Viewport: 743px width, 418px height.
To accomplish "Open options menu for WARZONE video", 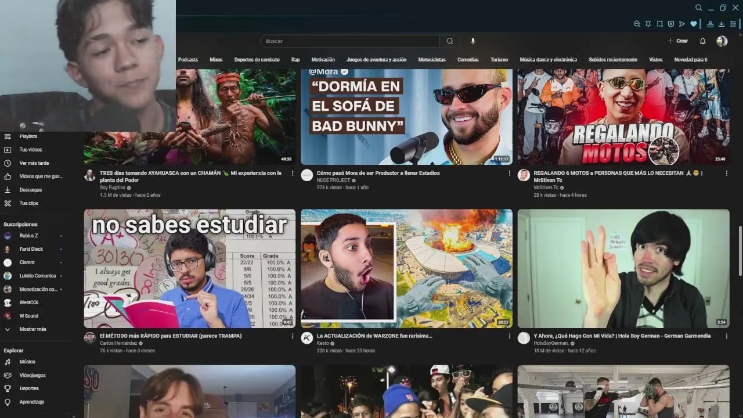I will tap(510, 336).
